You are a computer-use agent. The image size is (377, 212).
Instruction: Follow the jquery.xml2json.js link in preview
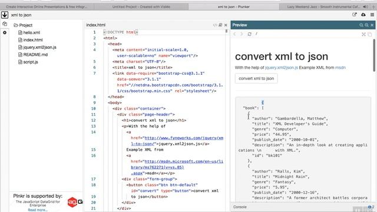[x=282, y=68]
